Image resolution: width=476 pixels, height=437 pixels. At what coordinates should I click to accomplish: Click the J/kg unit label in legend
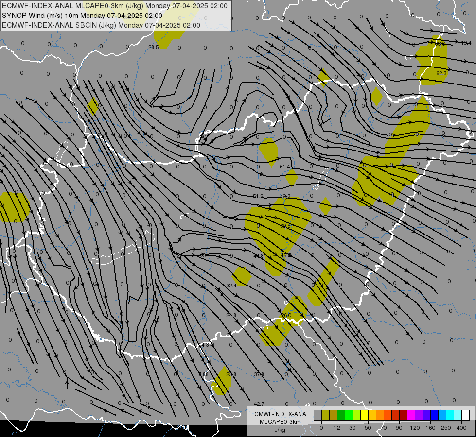coord(280,430)
